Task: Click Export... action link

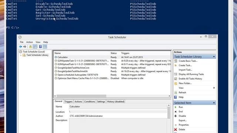Action: coord(183,120)
